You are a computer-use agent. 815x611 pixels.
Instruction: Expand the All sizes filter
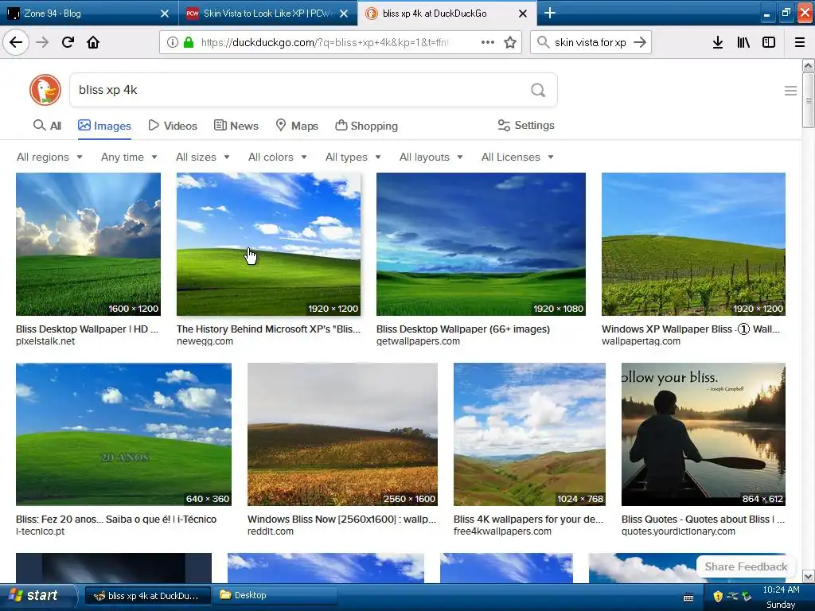[x=203, y=157]
